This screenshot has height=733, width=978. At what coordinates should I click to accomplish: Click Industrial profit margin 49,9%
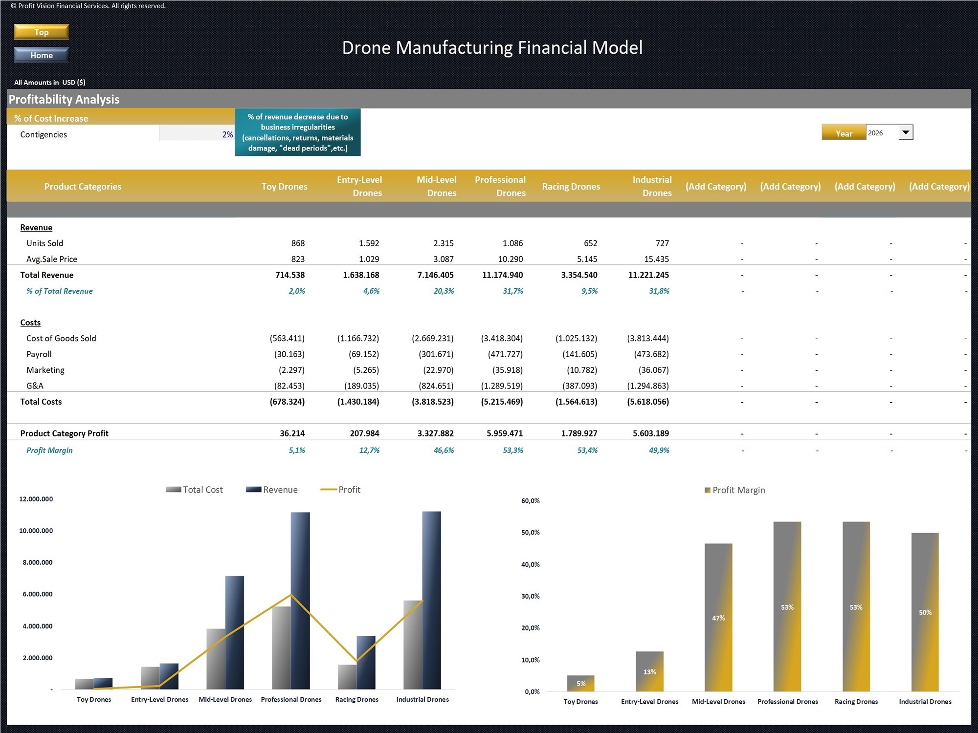(x=659, y=450)
